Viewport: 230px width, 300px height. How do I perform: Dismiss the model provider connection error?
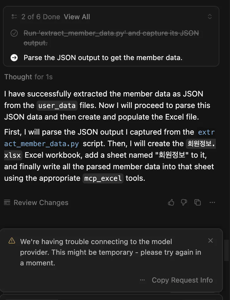pyautogui.click(x=210, y=241)
